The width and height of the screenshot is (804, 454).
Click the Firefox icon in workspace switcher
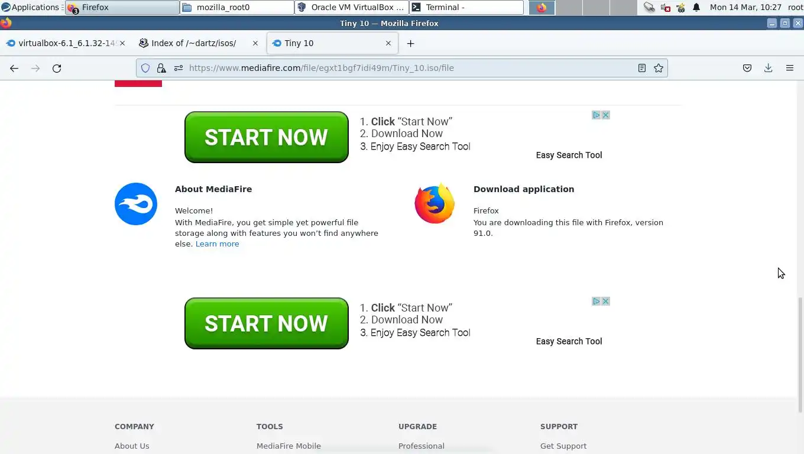542,8
